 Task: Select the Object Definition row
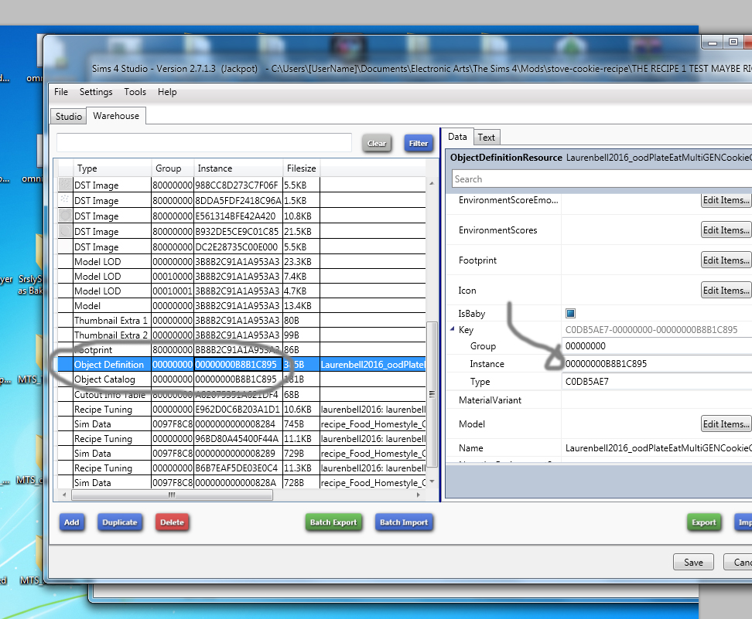coord(241,365)
